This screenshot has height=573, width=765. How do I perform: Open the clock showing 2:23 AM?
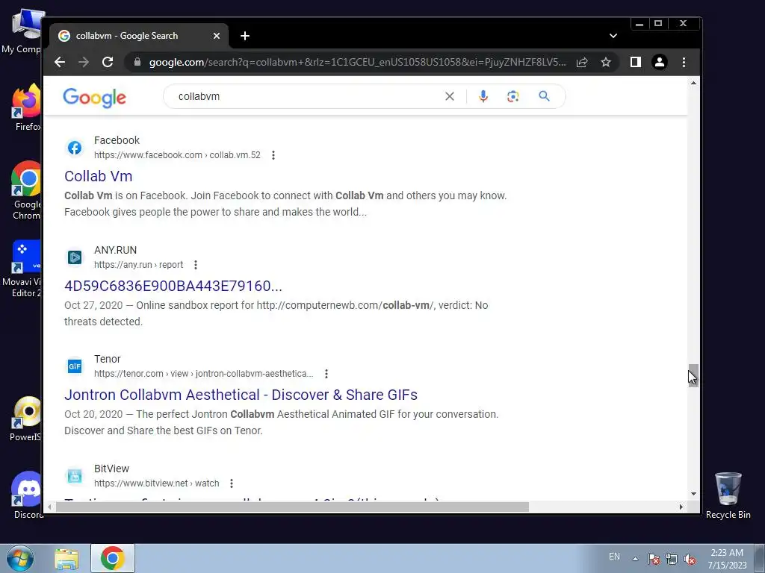pos(727,559)
